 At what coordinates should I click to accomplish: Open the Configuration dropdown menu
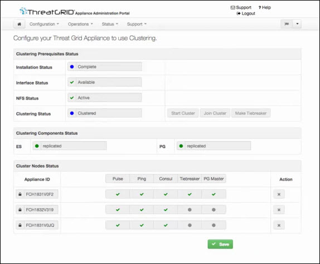44,24
